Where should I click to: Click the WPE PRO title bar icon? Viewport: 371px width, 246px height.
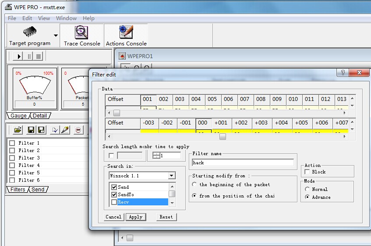[8, 7]
